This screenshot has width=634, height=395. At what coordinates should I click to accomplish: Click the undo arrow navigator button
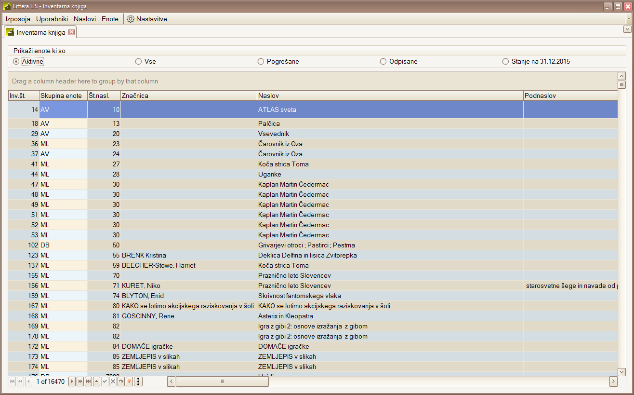121,381
